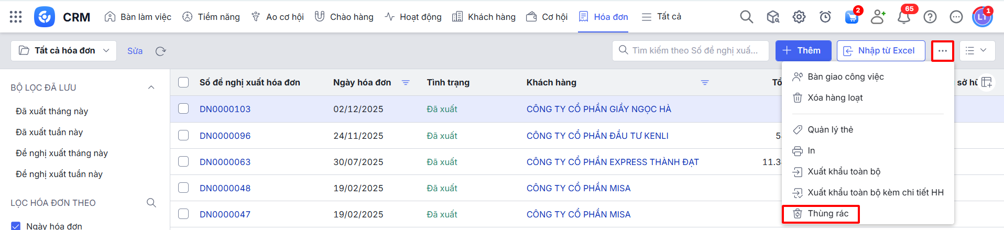Collapse the BỘ LỌC ĐÃ LƯU section
The image size is (1004, 230).
pos(151,87)
